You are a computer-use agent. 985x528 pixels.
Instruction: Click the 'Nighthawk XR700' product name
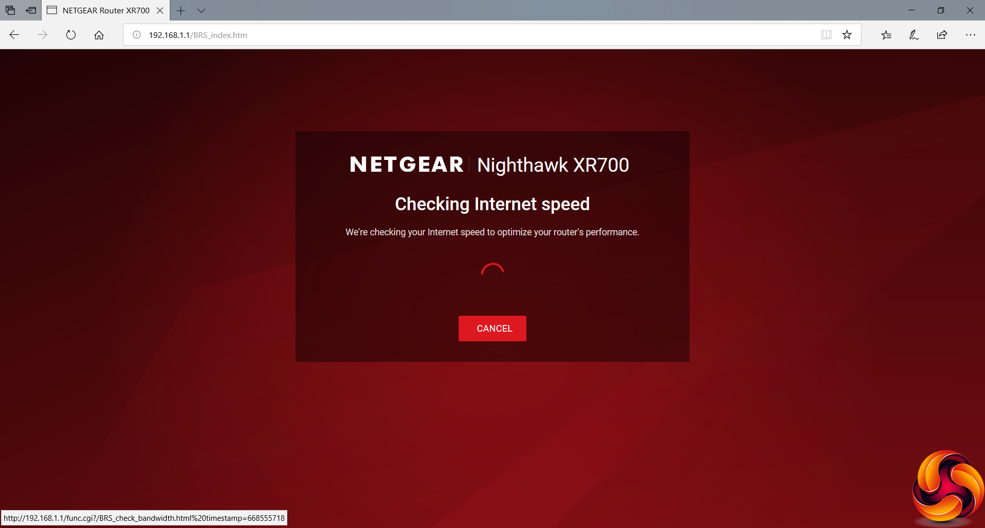[553, 165]
